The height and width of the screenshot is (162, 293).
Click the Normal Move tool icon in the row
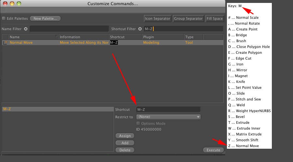tap(5, 42)
